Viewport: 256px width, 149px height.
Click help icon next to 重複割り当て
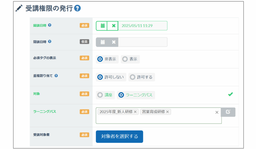point(56,76)
